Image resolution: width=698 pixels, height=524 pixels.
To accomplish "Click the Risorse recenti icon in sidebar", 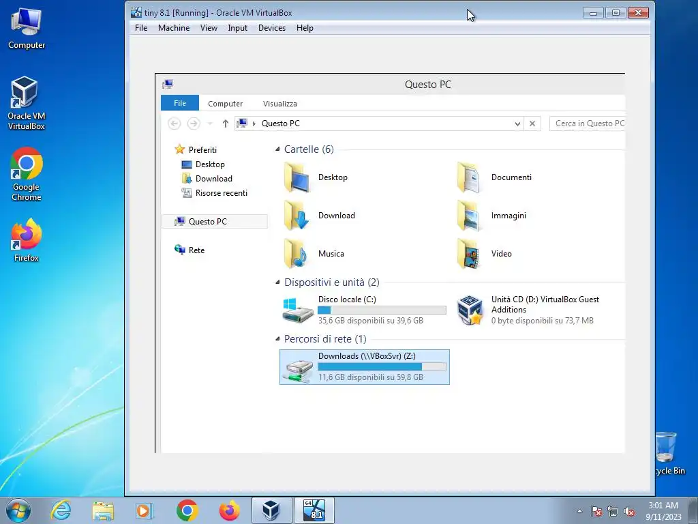I will tap(187, 193).
